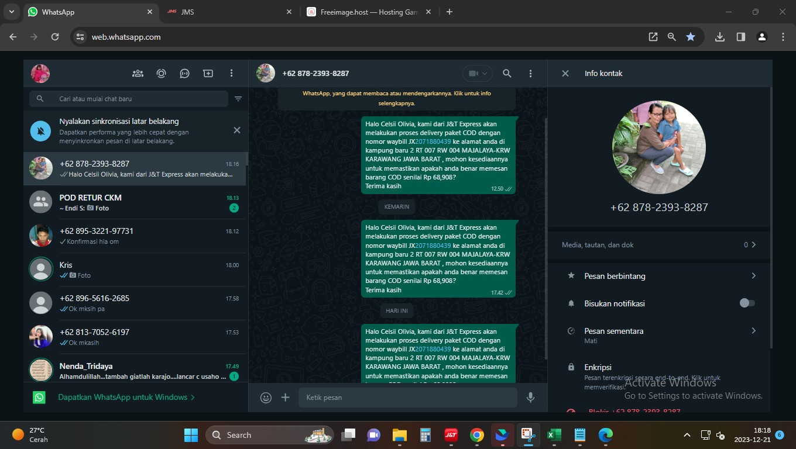Image resolution: width=796 pixels, height=449 pixels.
Task: Open Chrome profile menu
Action: pyautogui.click(x=762, y=37)
